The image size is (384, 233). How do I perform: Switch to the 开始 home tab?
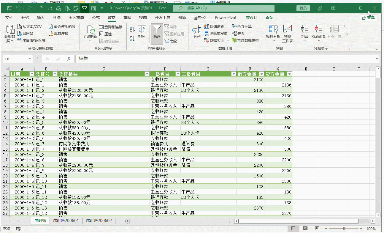pyautogui.click(x=25, y=18)
